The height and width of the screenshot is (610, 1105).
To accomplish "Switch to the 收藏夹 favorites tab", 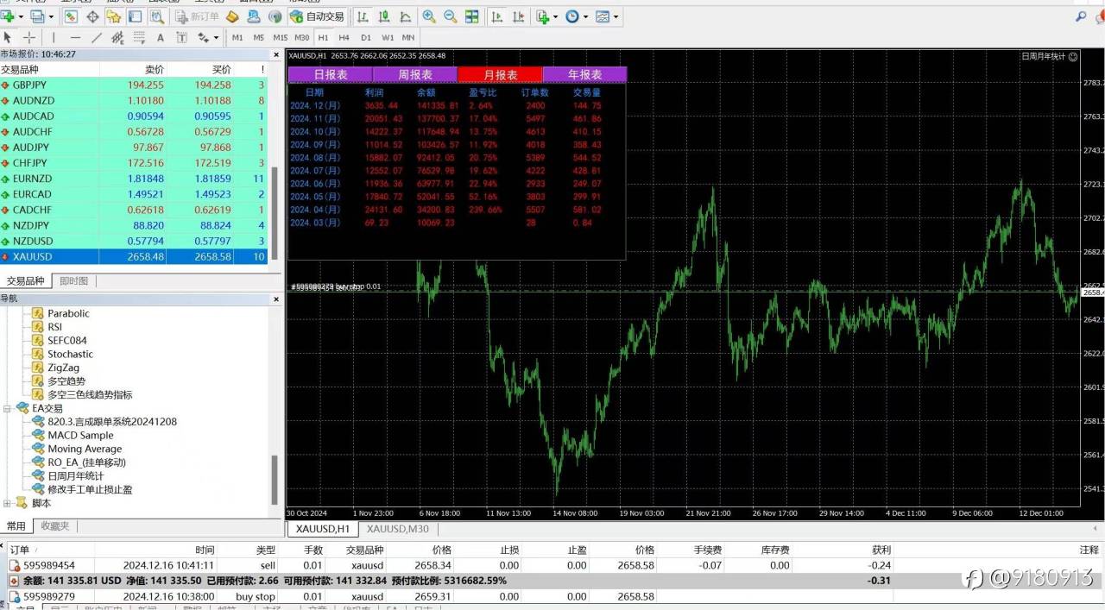I will click(54, 525).
